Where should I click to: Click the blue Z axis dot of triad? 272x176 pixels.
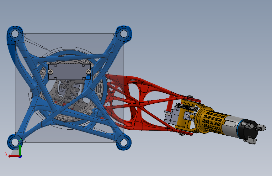click(x=20, y=156)
